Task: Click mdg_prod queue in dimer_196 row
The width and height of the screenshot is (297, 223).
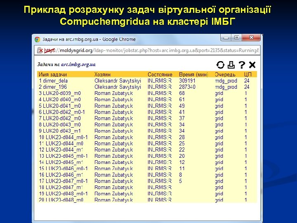Action: click(226, 87)
